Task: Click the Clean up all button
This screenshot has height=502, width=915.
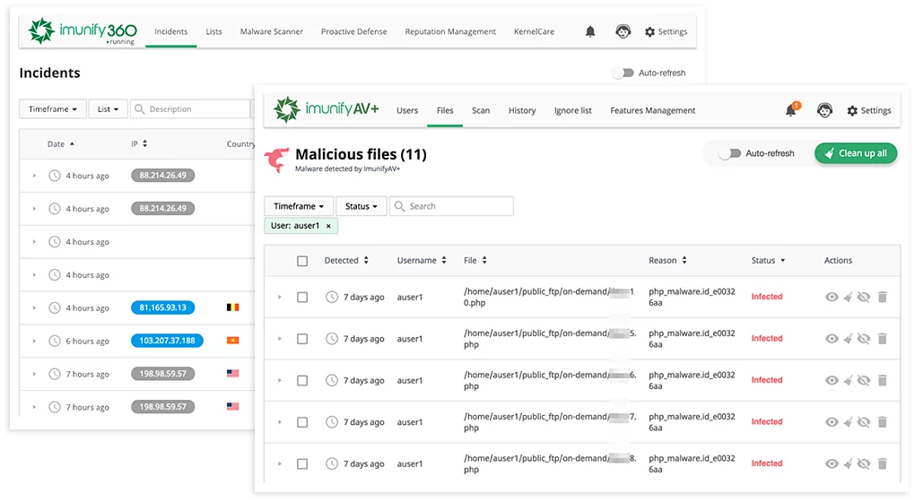Action: tap(855, 153)
